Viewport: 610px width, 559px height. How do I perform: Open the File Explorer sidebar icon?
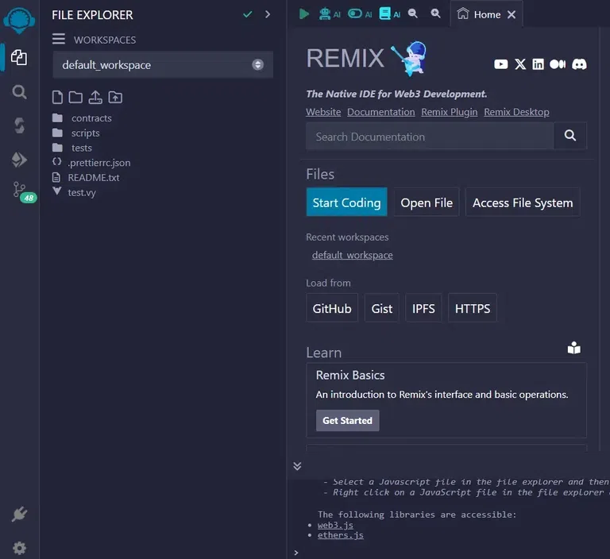(x=19, y=58)
